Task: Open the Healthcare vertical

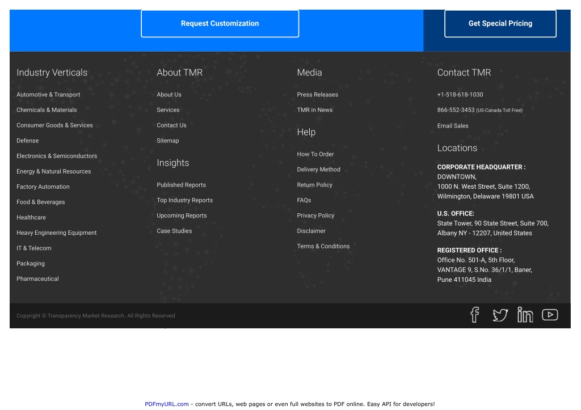Action: (31, 217)
